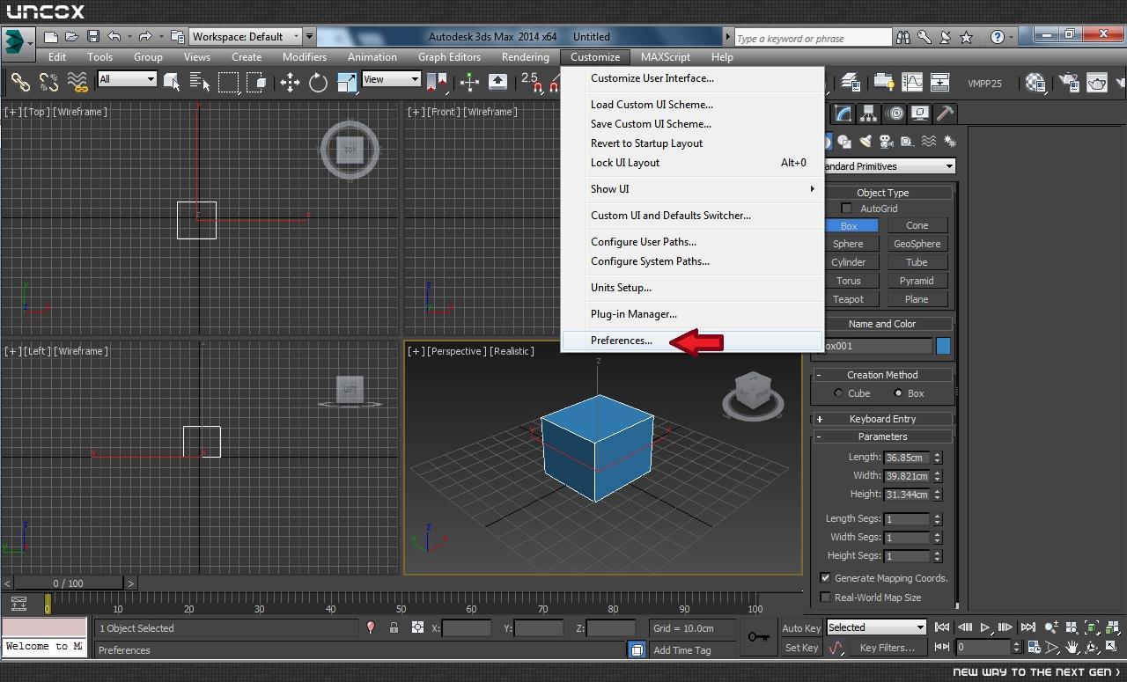Show the Cameras creation category

tap(887, 141)
